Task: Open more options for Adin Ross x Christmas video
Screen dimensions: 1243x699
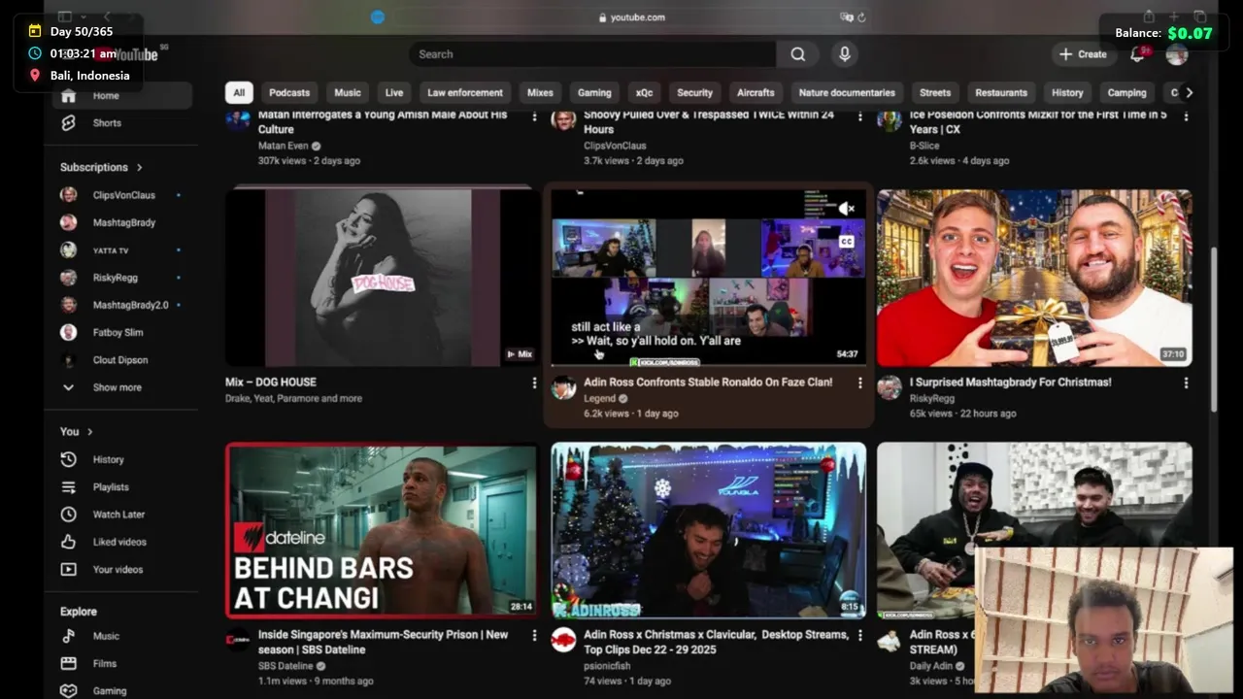Action: 859,636
